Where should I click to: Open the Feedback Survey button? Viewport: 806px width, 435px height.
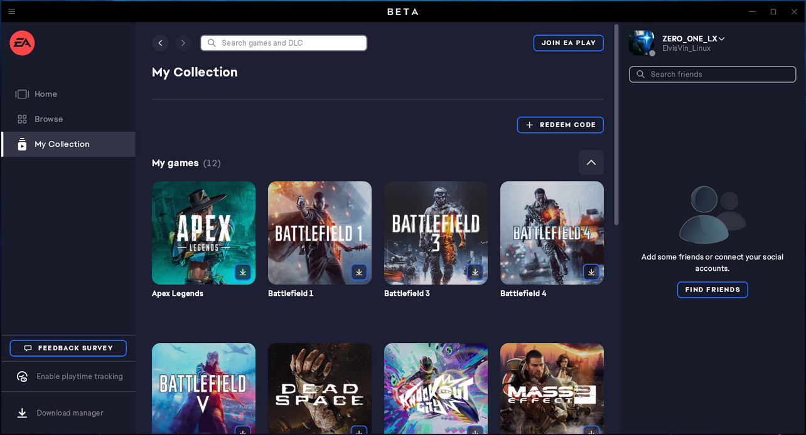(x=68, y=348)
